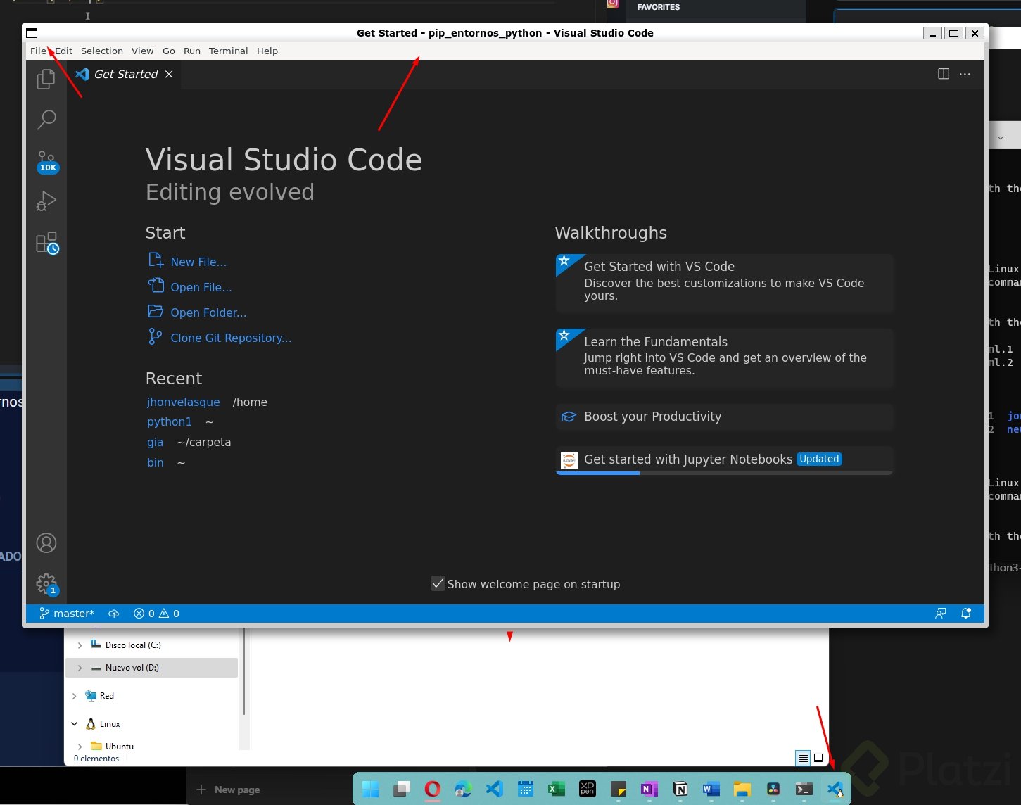Collapse the Linux node in File Explorer
1021x805 pixels.
[74, 724]
